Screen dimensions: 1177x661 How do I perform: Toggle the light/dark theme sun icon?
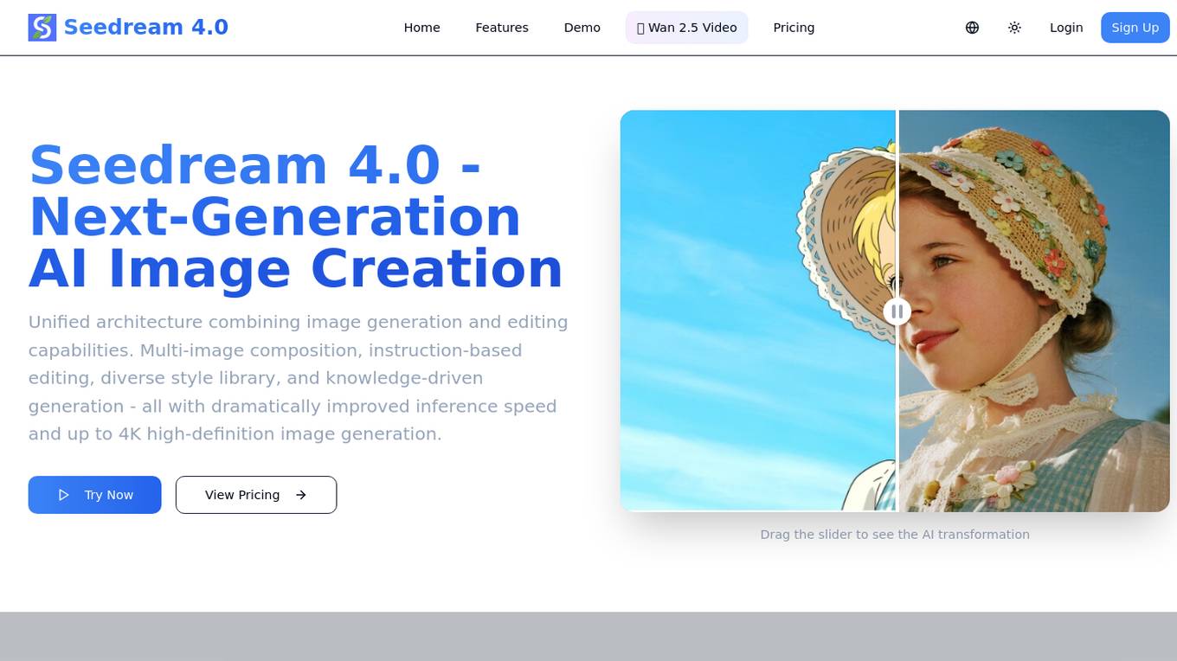1014,28
